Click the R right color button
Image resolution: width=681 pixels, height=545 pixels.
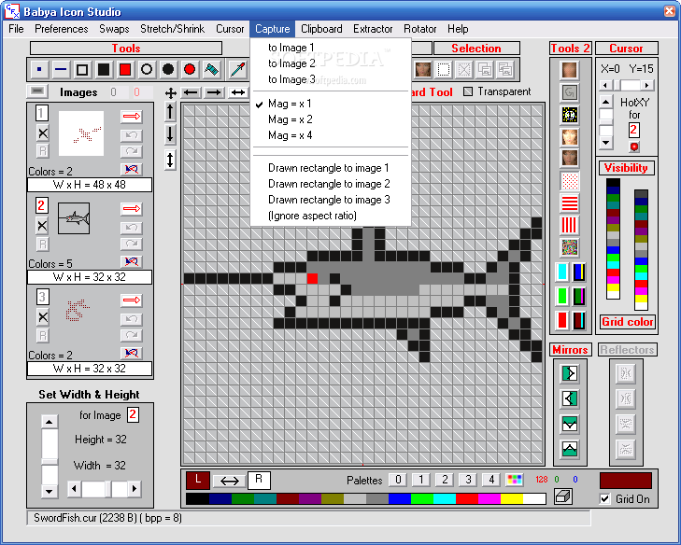[259, 480]
